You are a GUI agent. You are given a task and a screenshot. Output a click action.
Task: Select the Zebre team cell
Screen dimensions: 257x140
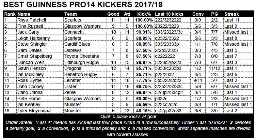click(85, 92)
